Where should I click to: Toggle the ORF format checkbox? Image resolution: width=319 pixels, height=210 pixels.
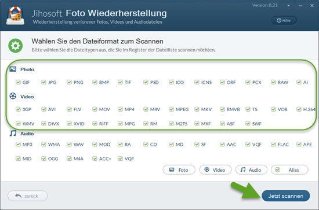pos(222,82)
